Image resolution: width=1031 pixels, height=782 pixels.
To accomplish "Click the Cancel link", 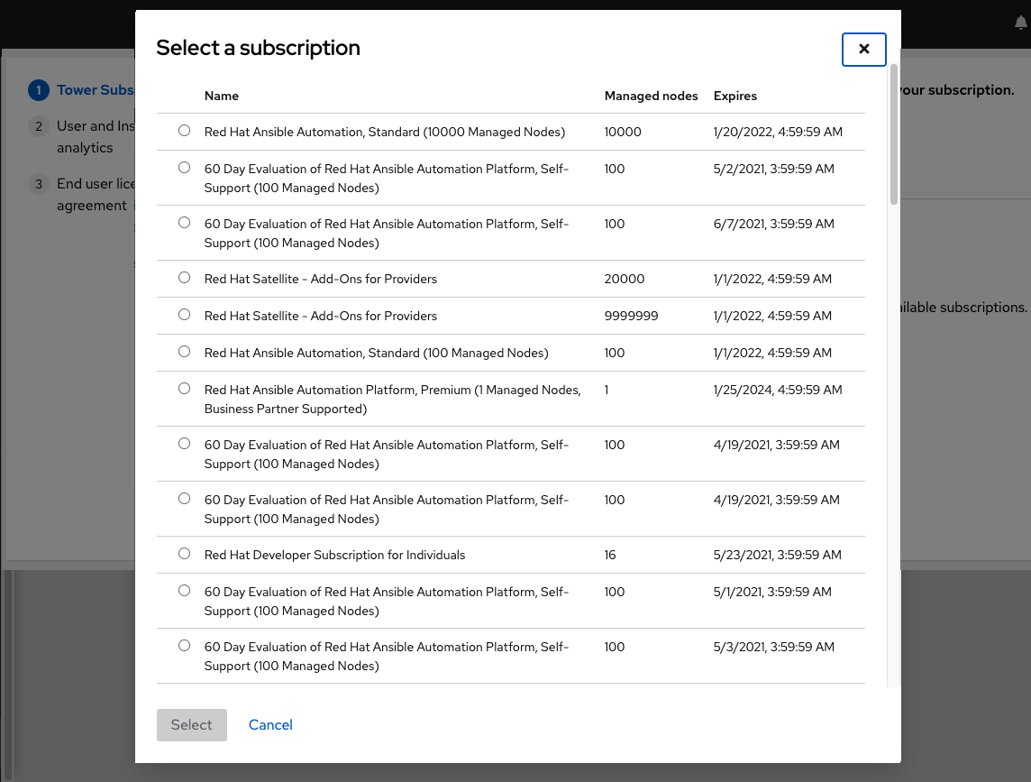I will (270, 725).
